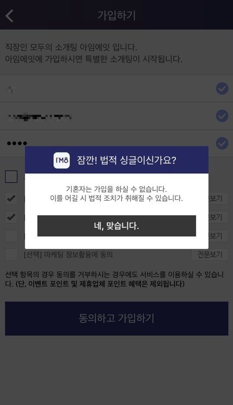Check the 마케팅 정보활용에 동의 checkbox

(x=11, y=255)
